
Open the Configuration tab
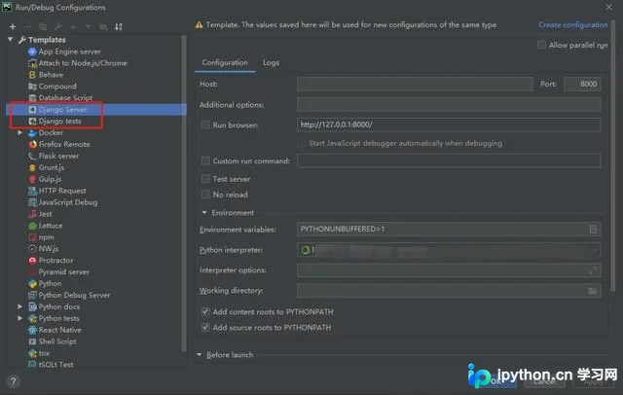click(225, 62)
